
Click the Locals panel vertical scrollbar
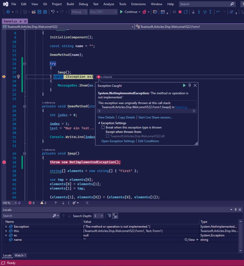point(241,236)
